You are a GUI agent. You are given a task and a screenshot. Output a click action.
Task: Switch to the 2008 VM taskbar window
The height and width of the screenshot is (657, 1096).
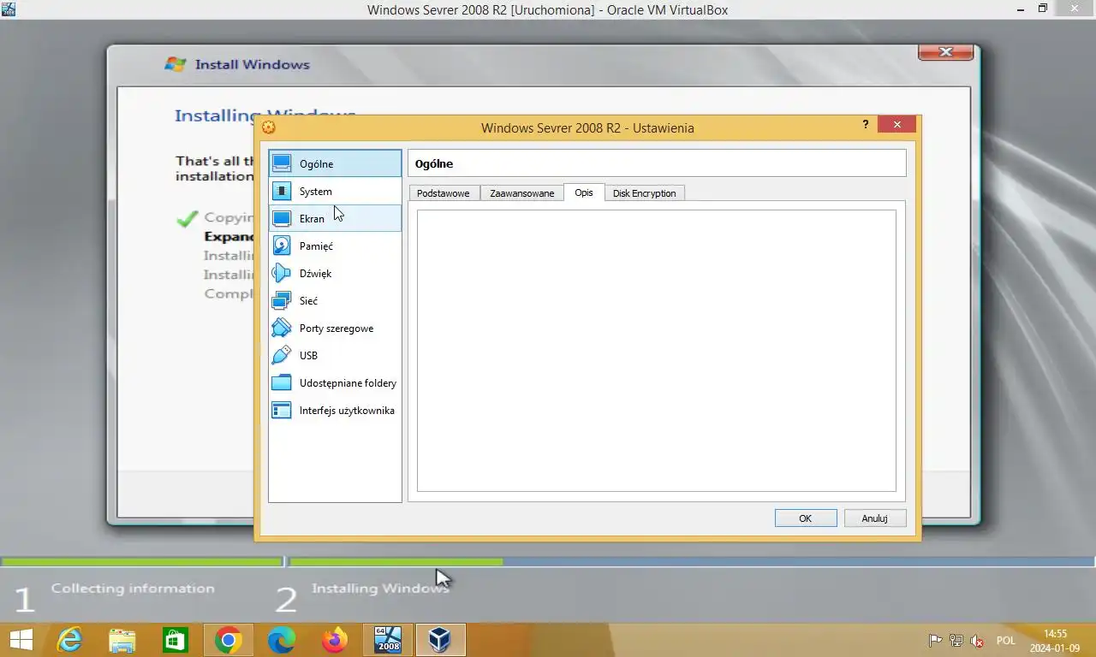tap(388, 640)
